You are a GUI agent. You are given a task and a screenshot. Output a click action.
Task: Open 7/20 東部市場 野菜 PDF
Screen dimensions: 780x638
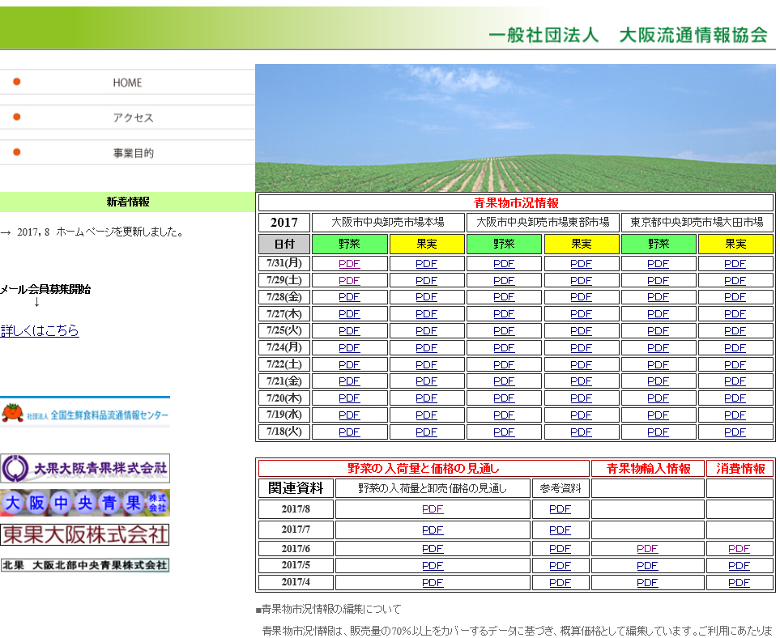(x=504, y=398)
